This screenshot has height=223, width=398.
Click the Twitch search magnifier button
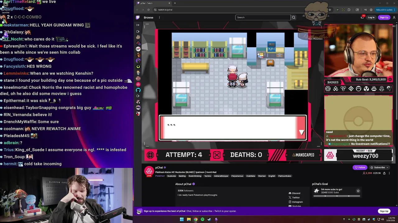point(294,17)
